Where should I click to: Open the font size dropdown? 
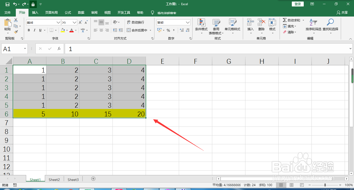tap(75, 22)
